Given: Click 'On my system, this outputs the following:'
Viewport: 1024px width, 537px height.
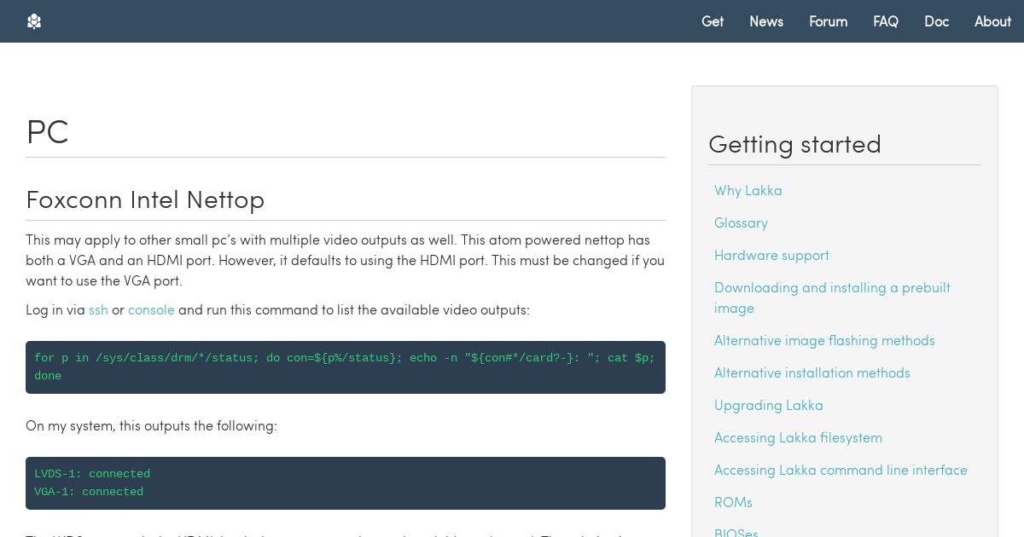Looking at the screenshot, I should click(151, 426).
